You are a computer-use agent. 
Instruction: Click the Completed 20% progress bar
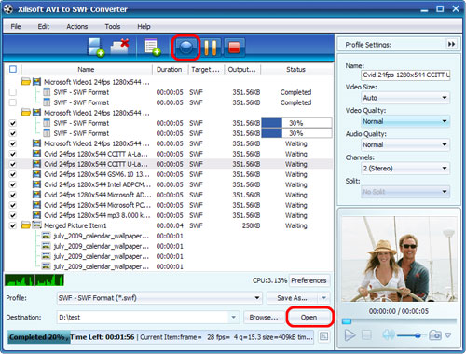pos(160,337)
